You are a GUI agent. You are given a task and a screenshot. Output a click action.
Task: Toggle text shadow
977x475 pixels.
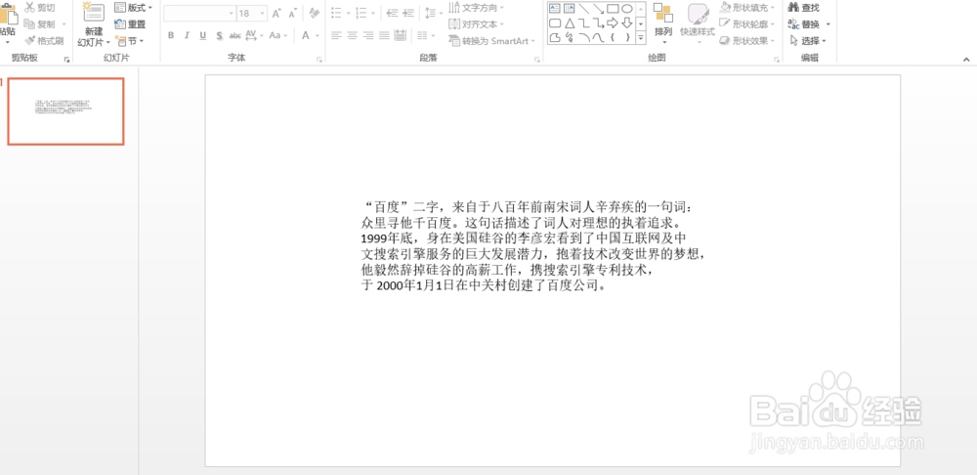[219, 35]
